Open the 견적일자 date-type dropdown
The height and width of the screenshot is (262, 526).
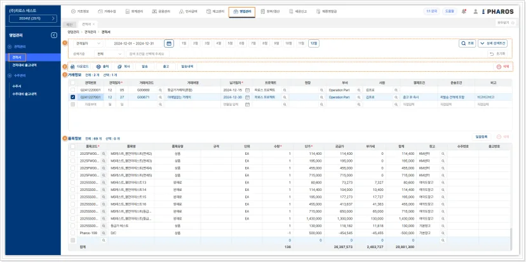(88, 44)
